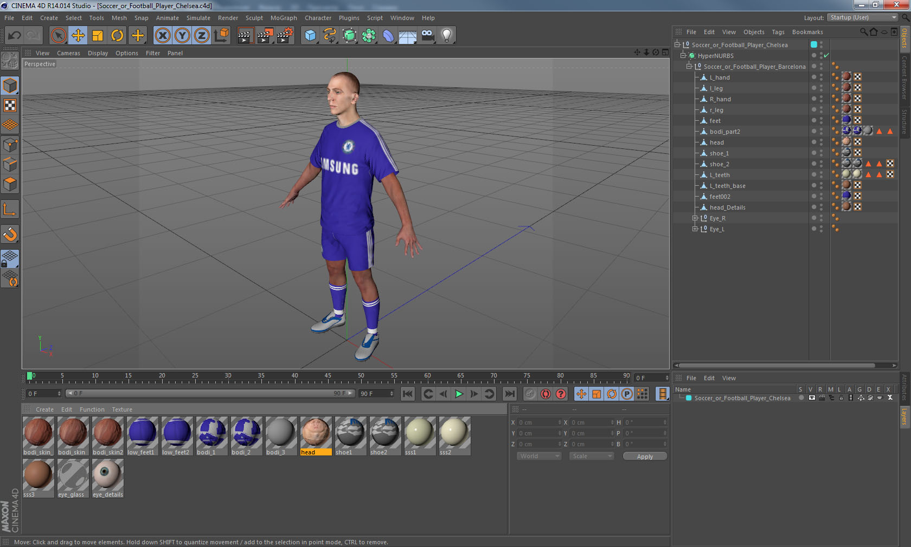
Task: Open the Simulate menu
Action: tap(198, 18)
